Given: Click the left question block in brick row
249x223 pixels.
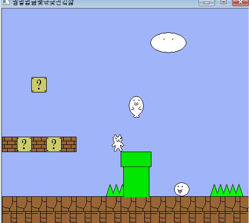Looking at the screenshot, I should click(x=24, y=144).
